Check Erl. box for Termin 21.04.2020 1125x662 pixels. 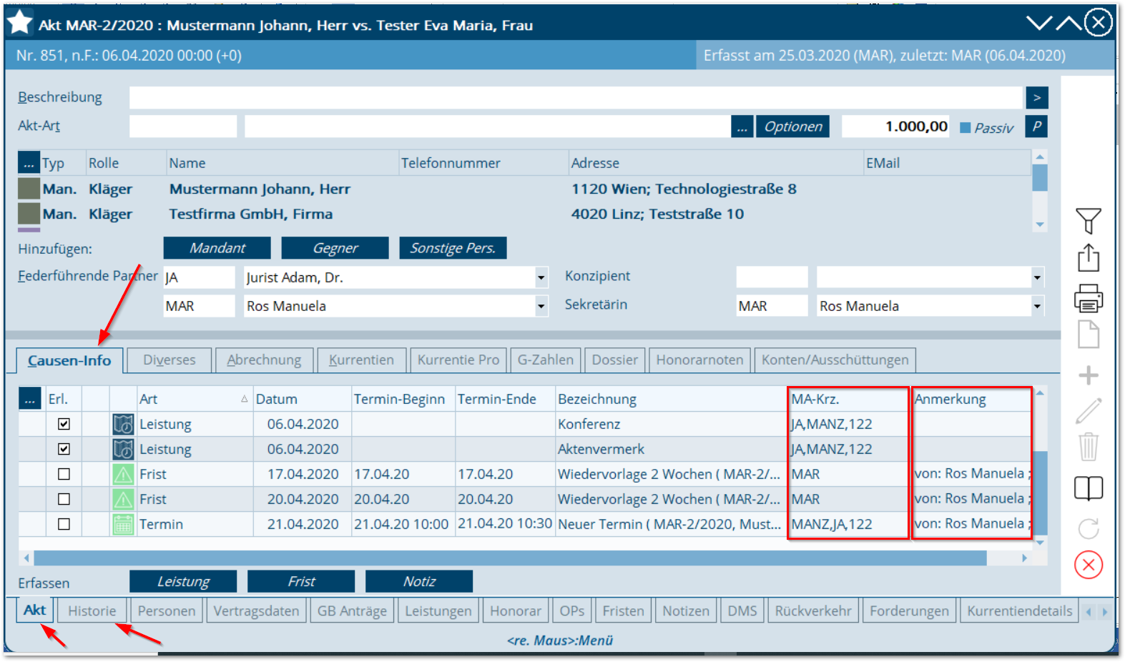click(x=64, y=524)
